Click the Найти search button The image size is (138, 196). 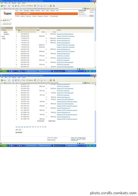91,16
